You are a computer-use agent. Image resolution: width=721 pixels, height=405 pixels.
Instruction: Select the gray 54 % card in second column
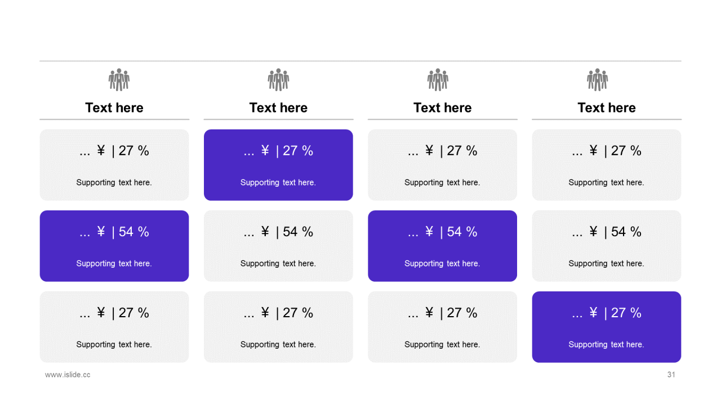tap(278, 246)
